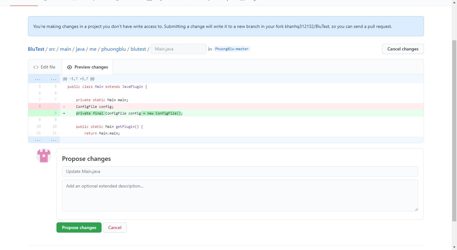Click the scroll down arrow of the page scrollbar
The image size is (457, 250).
pos(454,247)
